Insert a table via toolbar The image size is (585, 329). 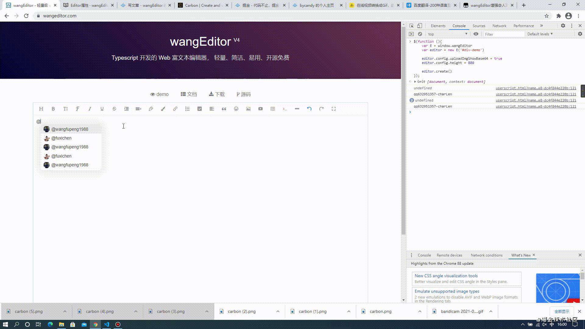pos(273,109)
